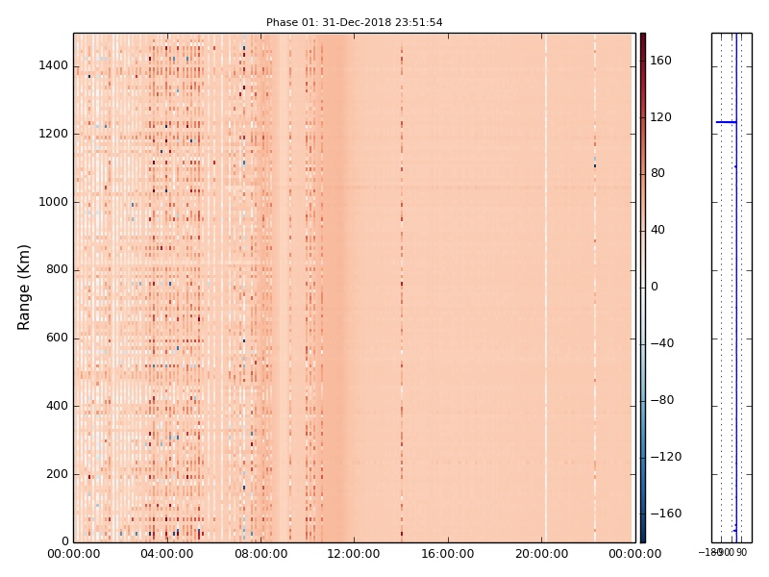Click the plot title Phase 01: 31-Dec-2018 23:51:54
Screen dimensions: 769x577
click(x=354, y=22)
